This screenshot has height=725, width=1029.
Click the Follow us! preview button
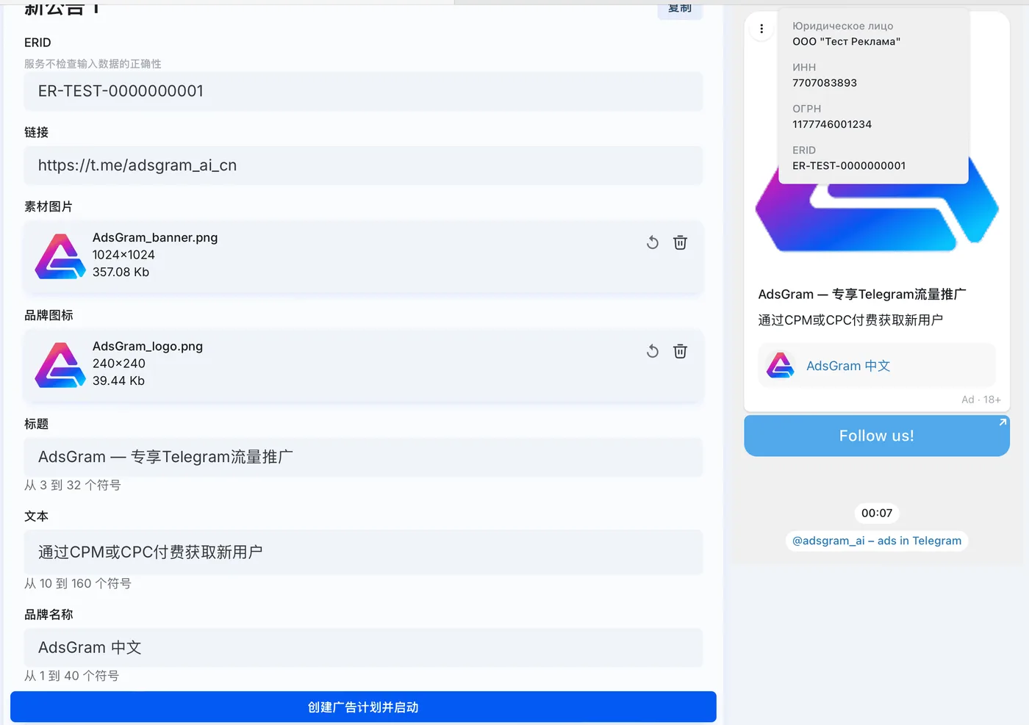877,436
